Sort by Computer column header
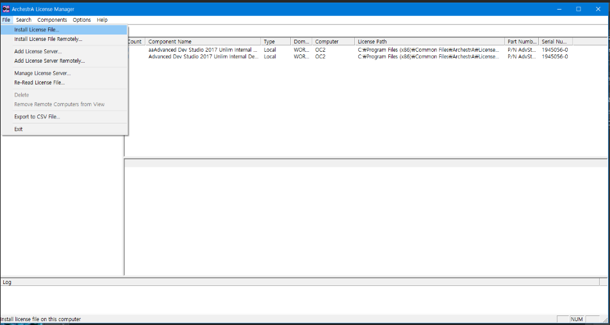This screenshot has height=325, width=610. 333,42
